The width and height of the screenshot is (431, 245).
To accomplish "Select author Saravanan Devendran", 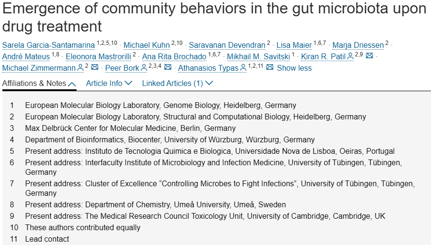I will point(227,45).
